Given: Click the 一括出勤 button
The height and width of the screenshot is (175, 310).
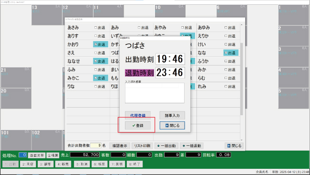Looking at the screenshot, I should [166, 146].
